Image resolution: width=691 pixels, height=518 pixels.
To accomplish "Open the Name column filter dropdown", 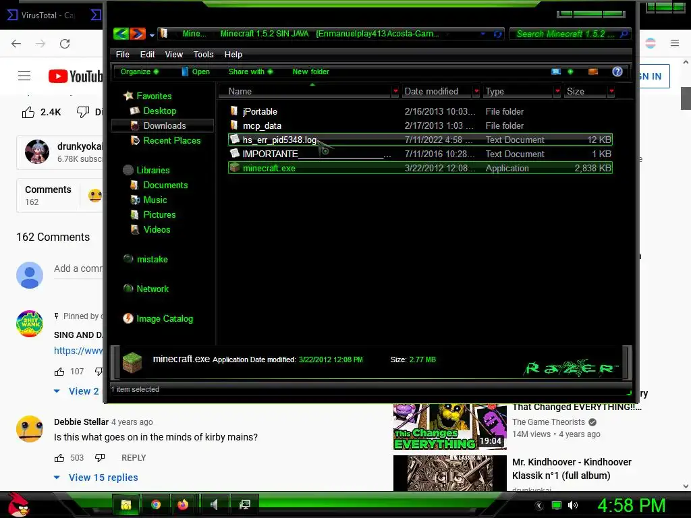I will click(395, 91).
